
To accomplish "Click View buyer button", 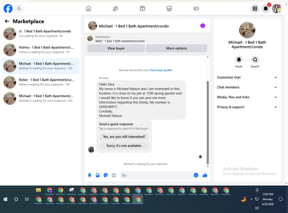I will click(116, 48).
